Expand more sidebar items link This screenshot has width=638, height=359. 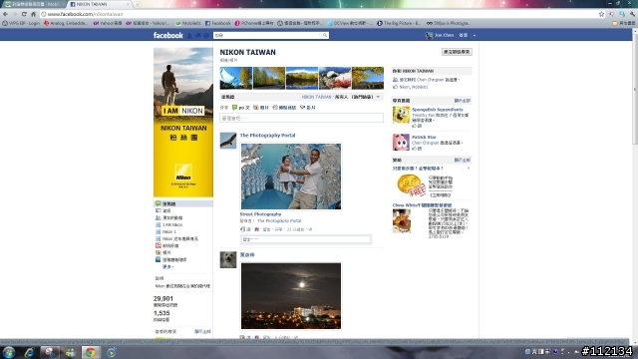click(x=168, y=266)
